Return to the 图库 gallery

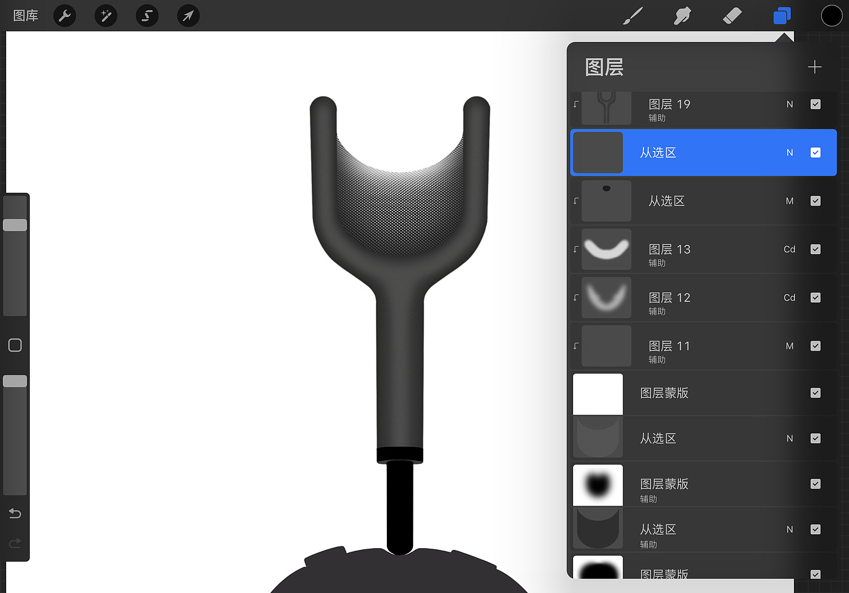pos(25,16)
